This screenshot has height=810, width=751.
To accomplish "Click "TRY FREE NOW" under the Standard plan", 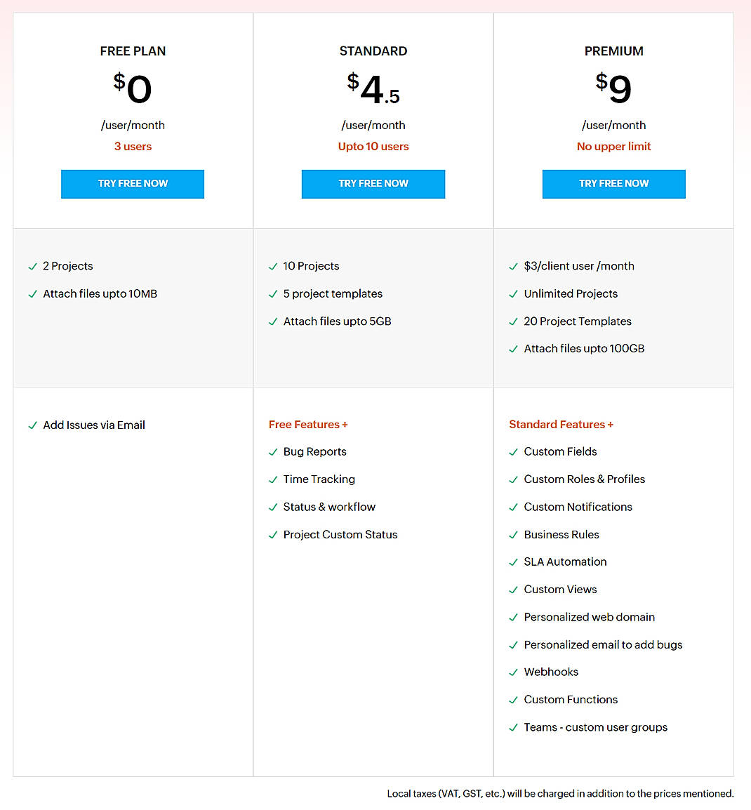I will [x=373, y=183].
